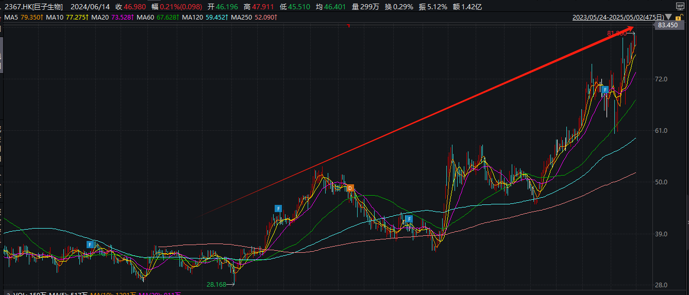
Task: Click the WP monitor icon at top right
Action: pyautogui.click(x=680, y=6)
